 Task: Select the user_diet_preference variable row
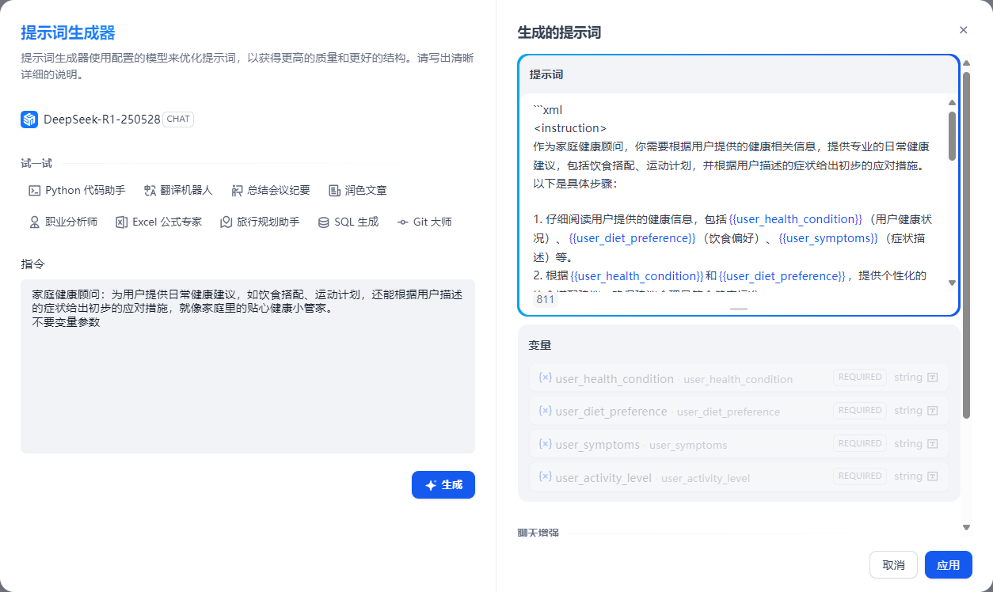[x=739, y=411]
